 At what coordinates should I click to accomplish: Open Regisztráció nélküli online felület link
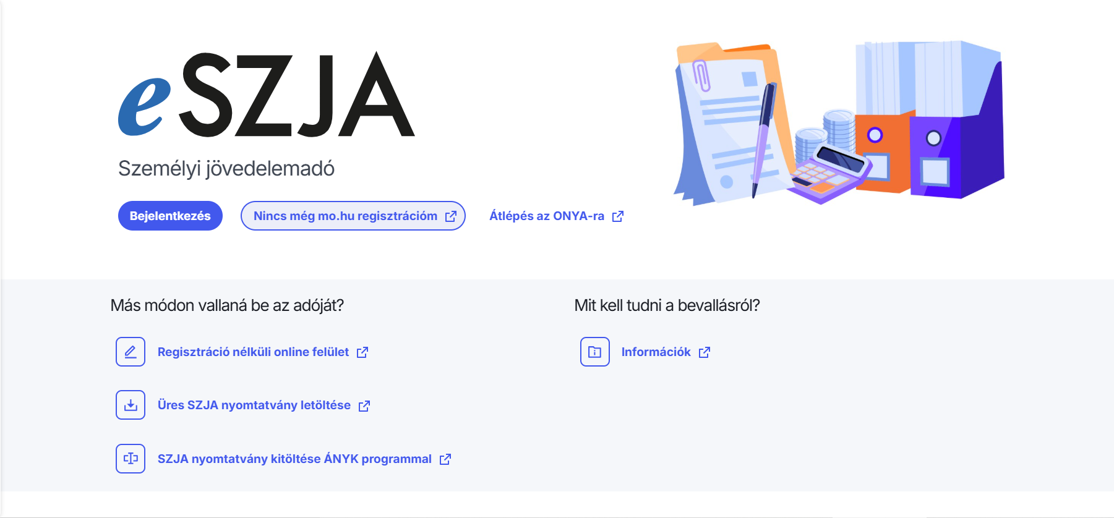[x=263, y=352]
